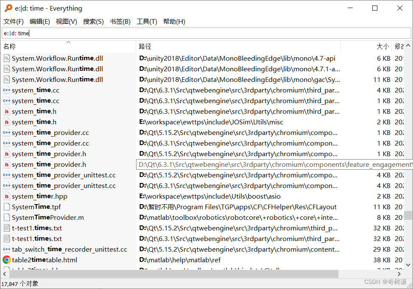Viewport: 413px width, 289px height.
Task: Click the C++ icon of tab_switch_time_recorder_unittest.cc
Action: (7, 249)
